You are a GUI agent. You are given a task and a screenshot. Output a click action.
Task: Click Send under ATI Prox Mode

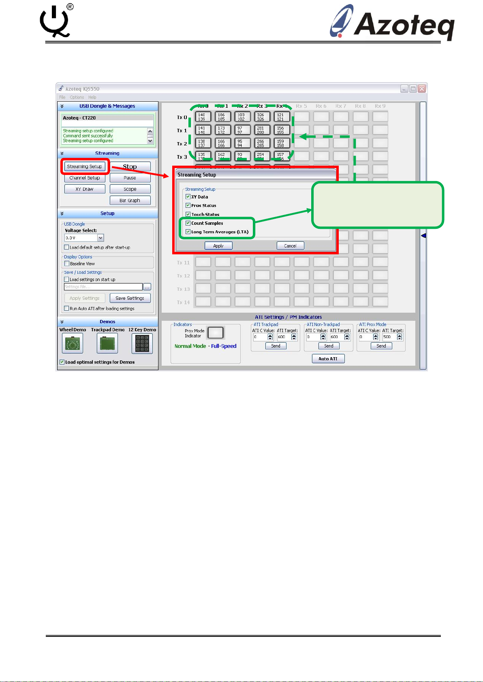coord(381,346)
